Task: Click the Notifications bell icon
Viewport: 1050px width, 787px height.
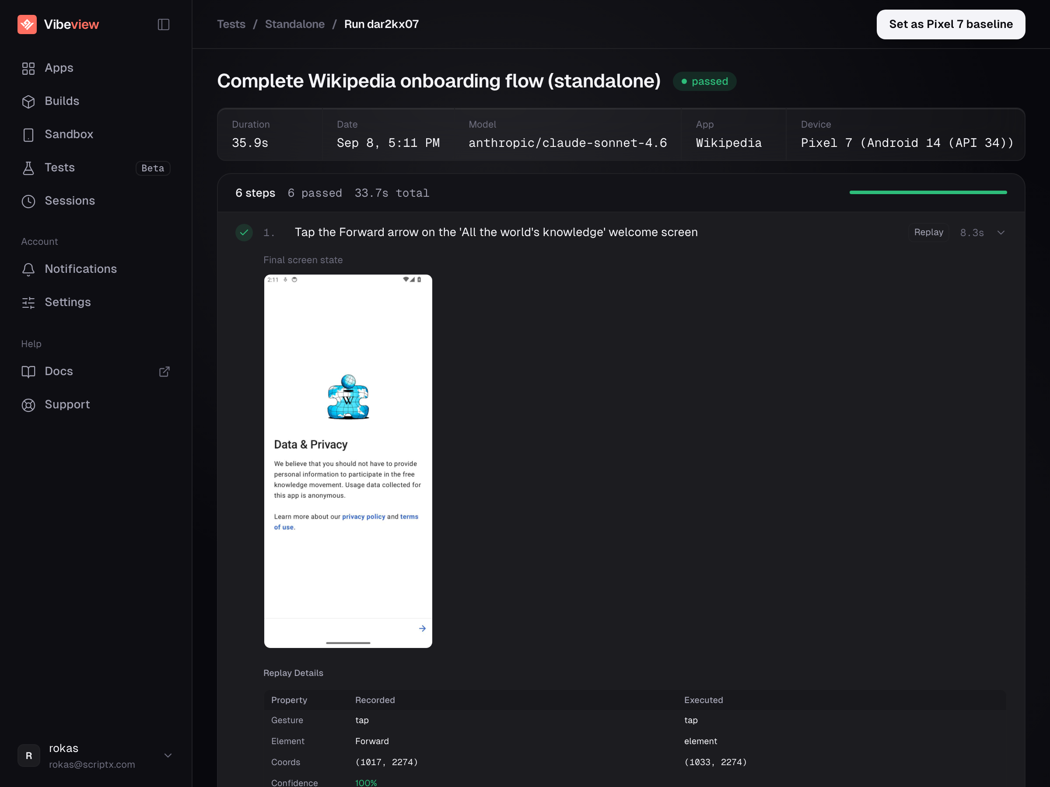Action: tap(28, 269)
